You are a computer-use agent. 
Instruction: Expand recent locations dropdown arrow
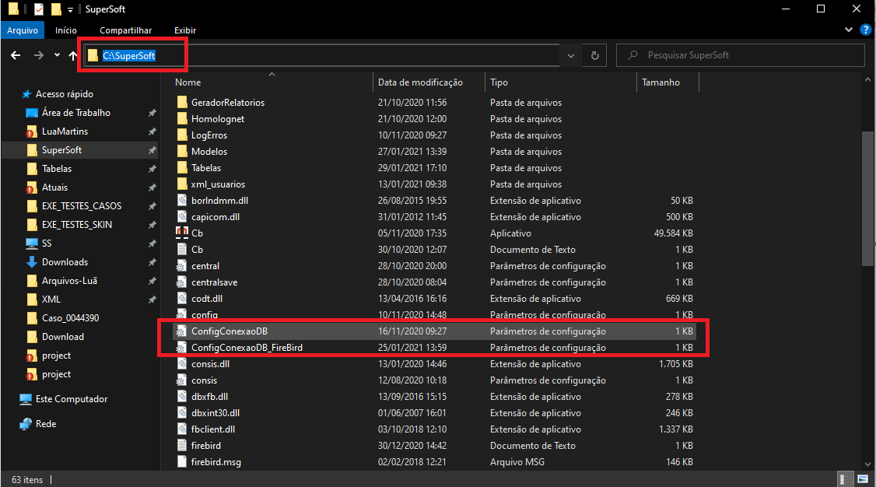(x=57, y=55)
